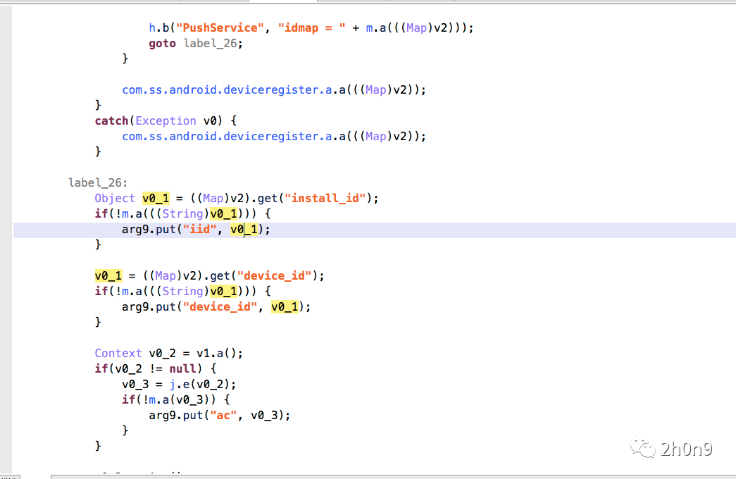The height and width of the screenshot is (479, 736).
Task: Click "device_id" in the get call
Action: 274,275
